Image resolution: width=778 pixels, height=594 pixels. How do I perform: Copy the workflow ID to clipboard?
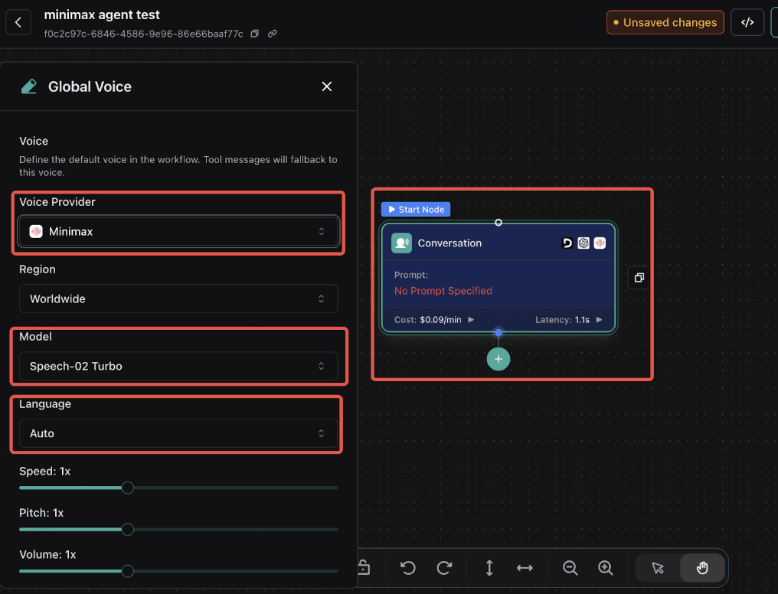tap(255, 34)
